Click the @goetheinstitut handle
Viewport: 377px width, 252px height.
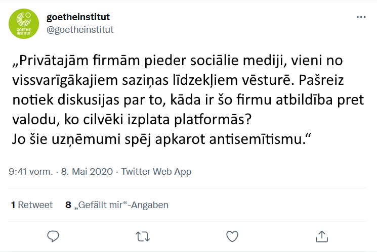click(x=80, y=29)
